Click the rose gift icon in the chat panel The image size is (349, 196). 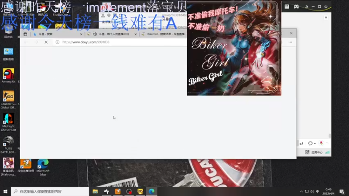tap(321, 143)
